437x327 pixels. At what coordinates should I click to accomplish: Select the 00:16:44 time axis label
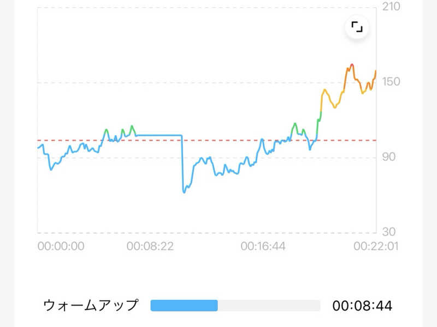[263, 246]
